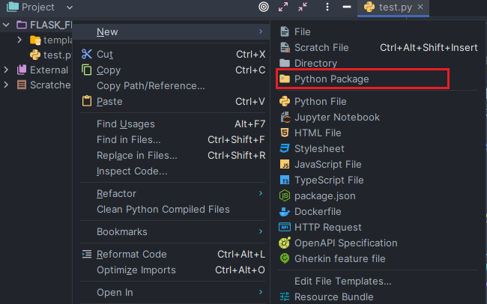Screen dimensions: 487x304
Task: Create a new Jupyter Notebook
Action: coord(336,117)
